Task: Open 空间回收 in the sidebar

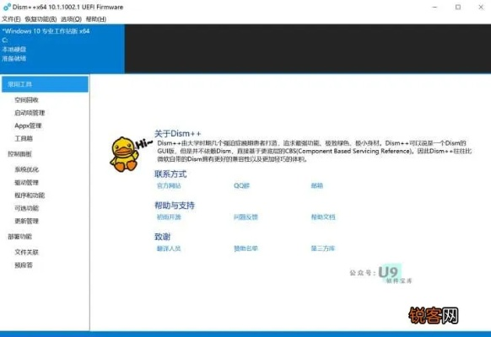Action: tap(26, 100)
